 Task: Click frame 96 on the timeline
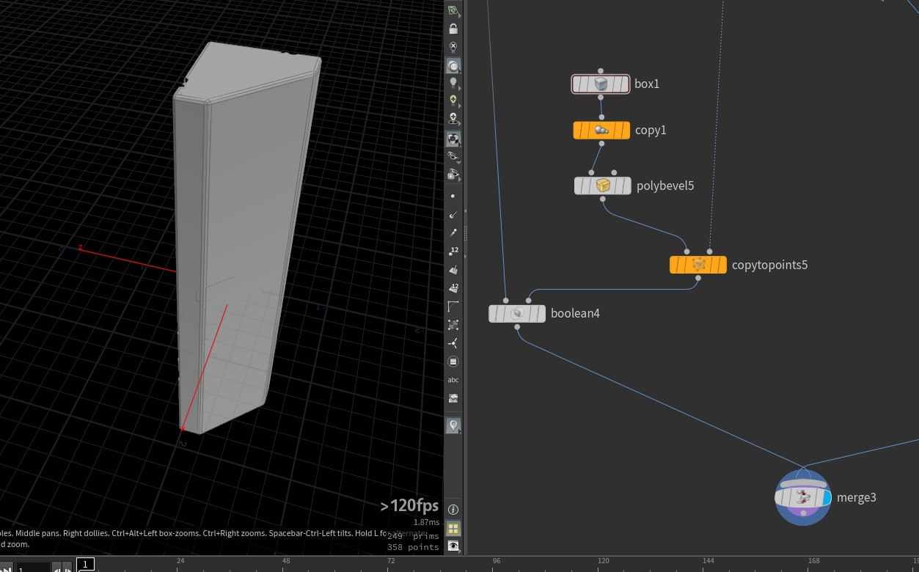pos(497,561)
